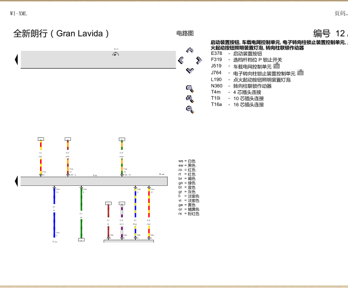The width and height of the screenshot is (348, 290).
Task: Click the black triangle beside the upper gray bar
Action: pyautogui.click(x=16, y=59)
